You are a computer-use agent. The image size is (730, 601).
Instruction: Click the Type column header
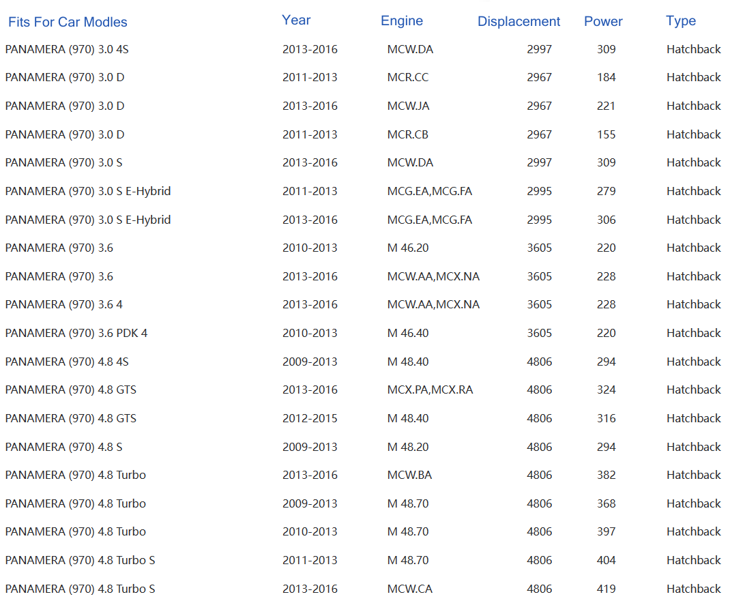click(x=680, y=21)
